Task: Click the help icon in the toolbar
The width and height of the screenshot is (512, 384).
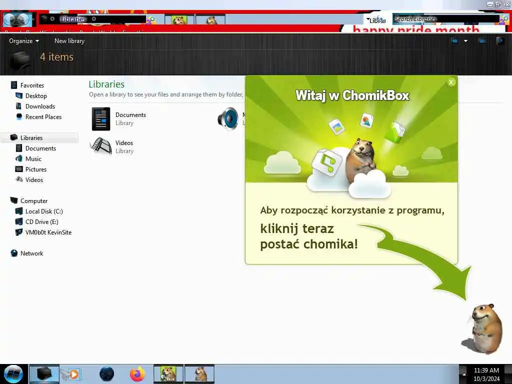Action: pos(500,41)
